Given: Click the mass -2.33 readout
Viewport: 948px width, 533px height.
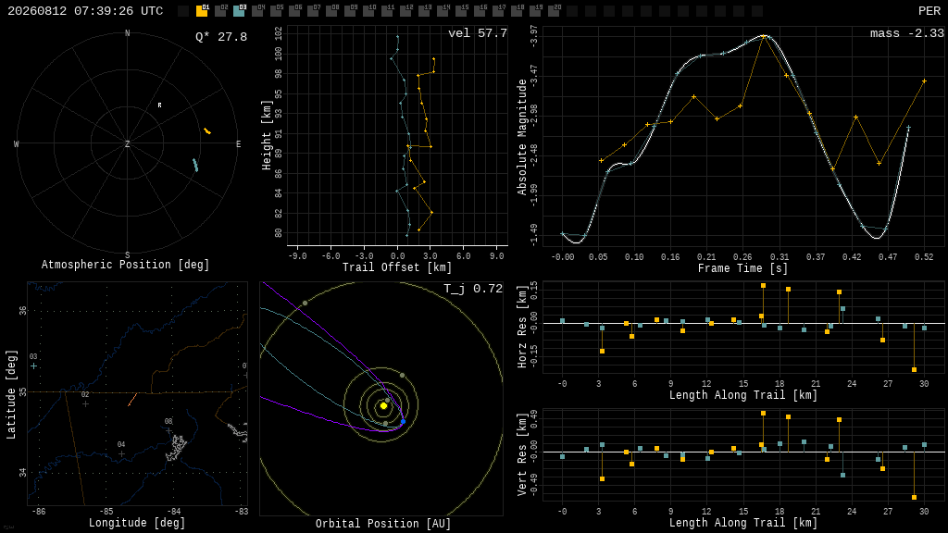Looking at the screenshot, I should click(x=907, y=33).
